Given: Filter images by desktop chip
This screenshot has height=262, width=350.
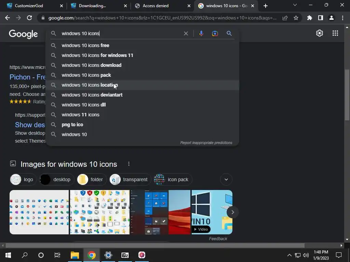Looking at the screenshot, I should [x=56, y=179].
